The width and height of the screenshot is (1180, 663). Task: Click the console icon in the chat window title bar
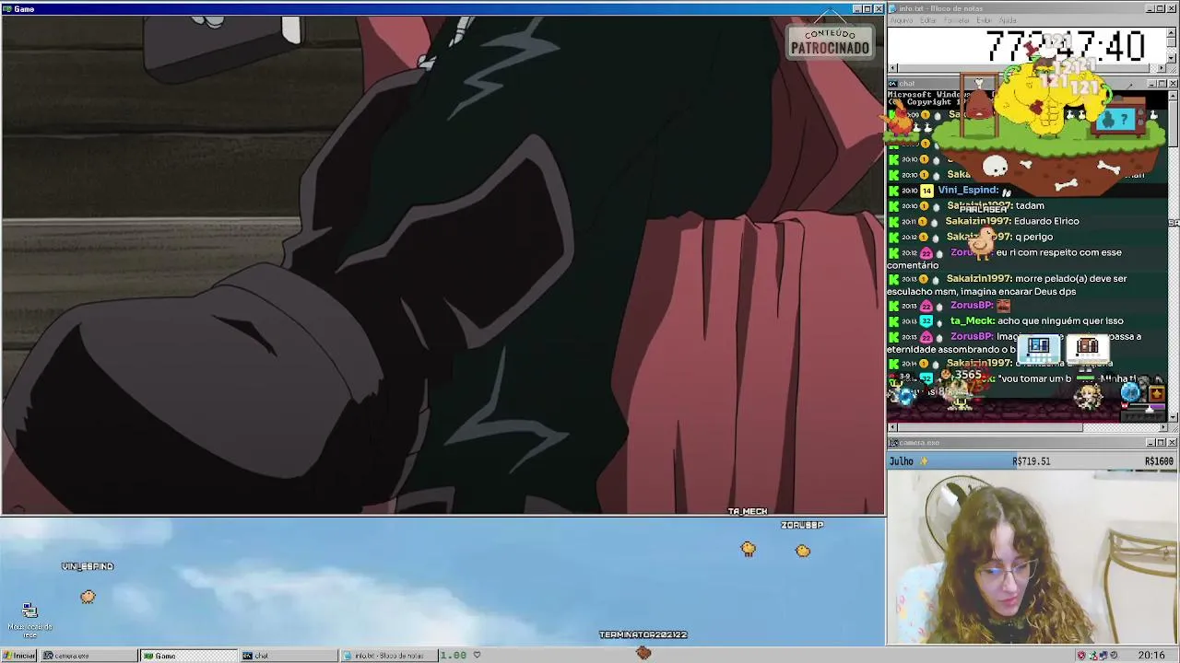click(893, 84)
